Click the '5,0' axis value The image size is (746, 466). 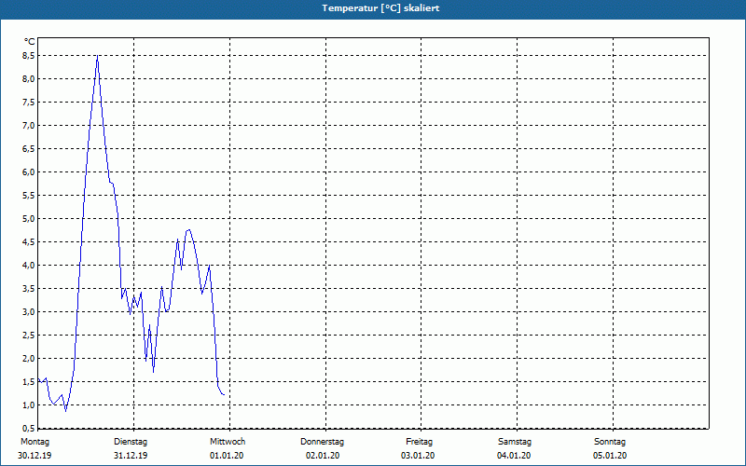click(29, 219)
